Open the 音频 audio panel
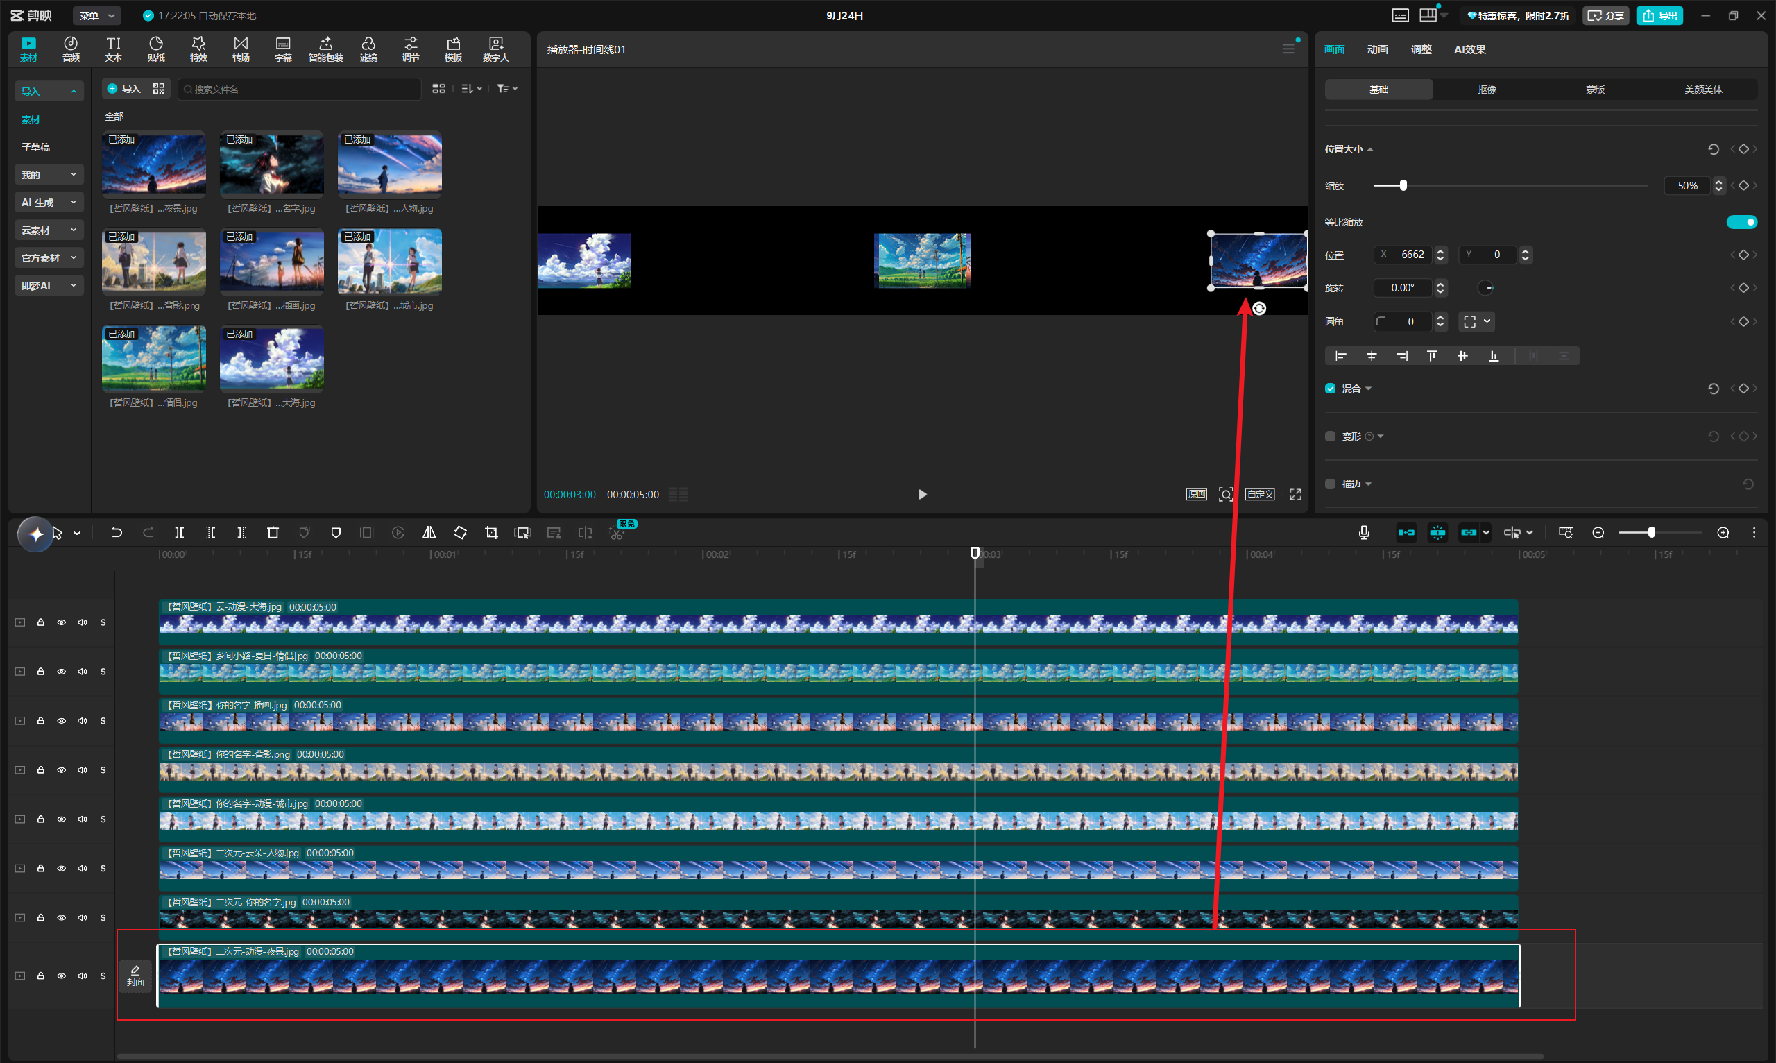Image resolution: width=1776 pixels, height=1063 pixels. [71, 49]
